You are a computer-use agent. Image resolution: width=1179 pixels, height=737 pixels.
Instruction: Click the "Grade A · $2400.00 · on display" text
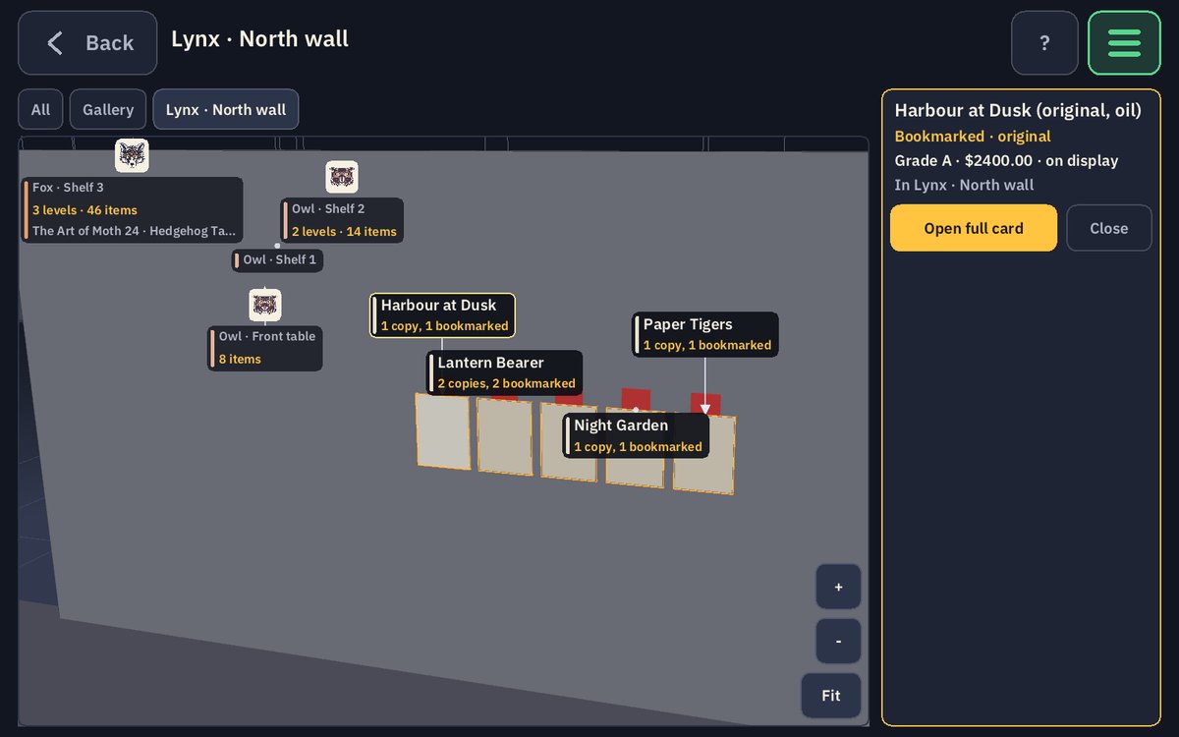[x=1006, y=160]
